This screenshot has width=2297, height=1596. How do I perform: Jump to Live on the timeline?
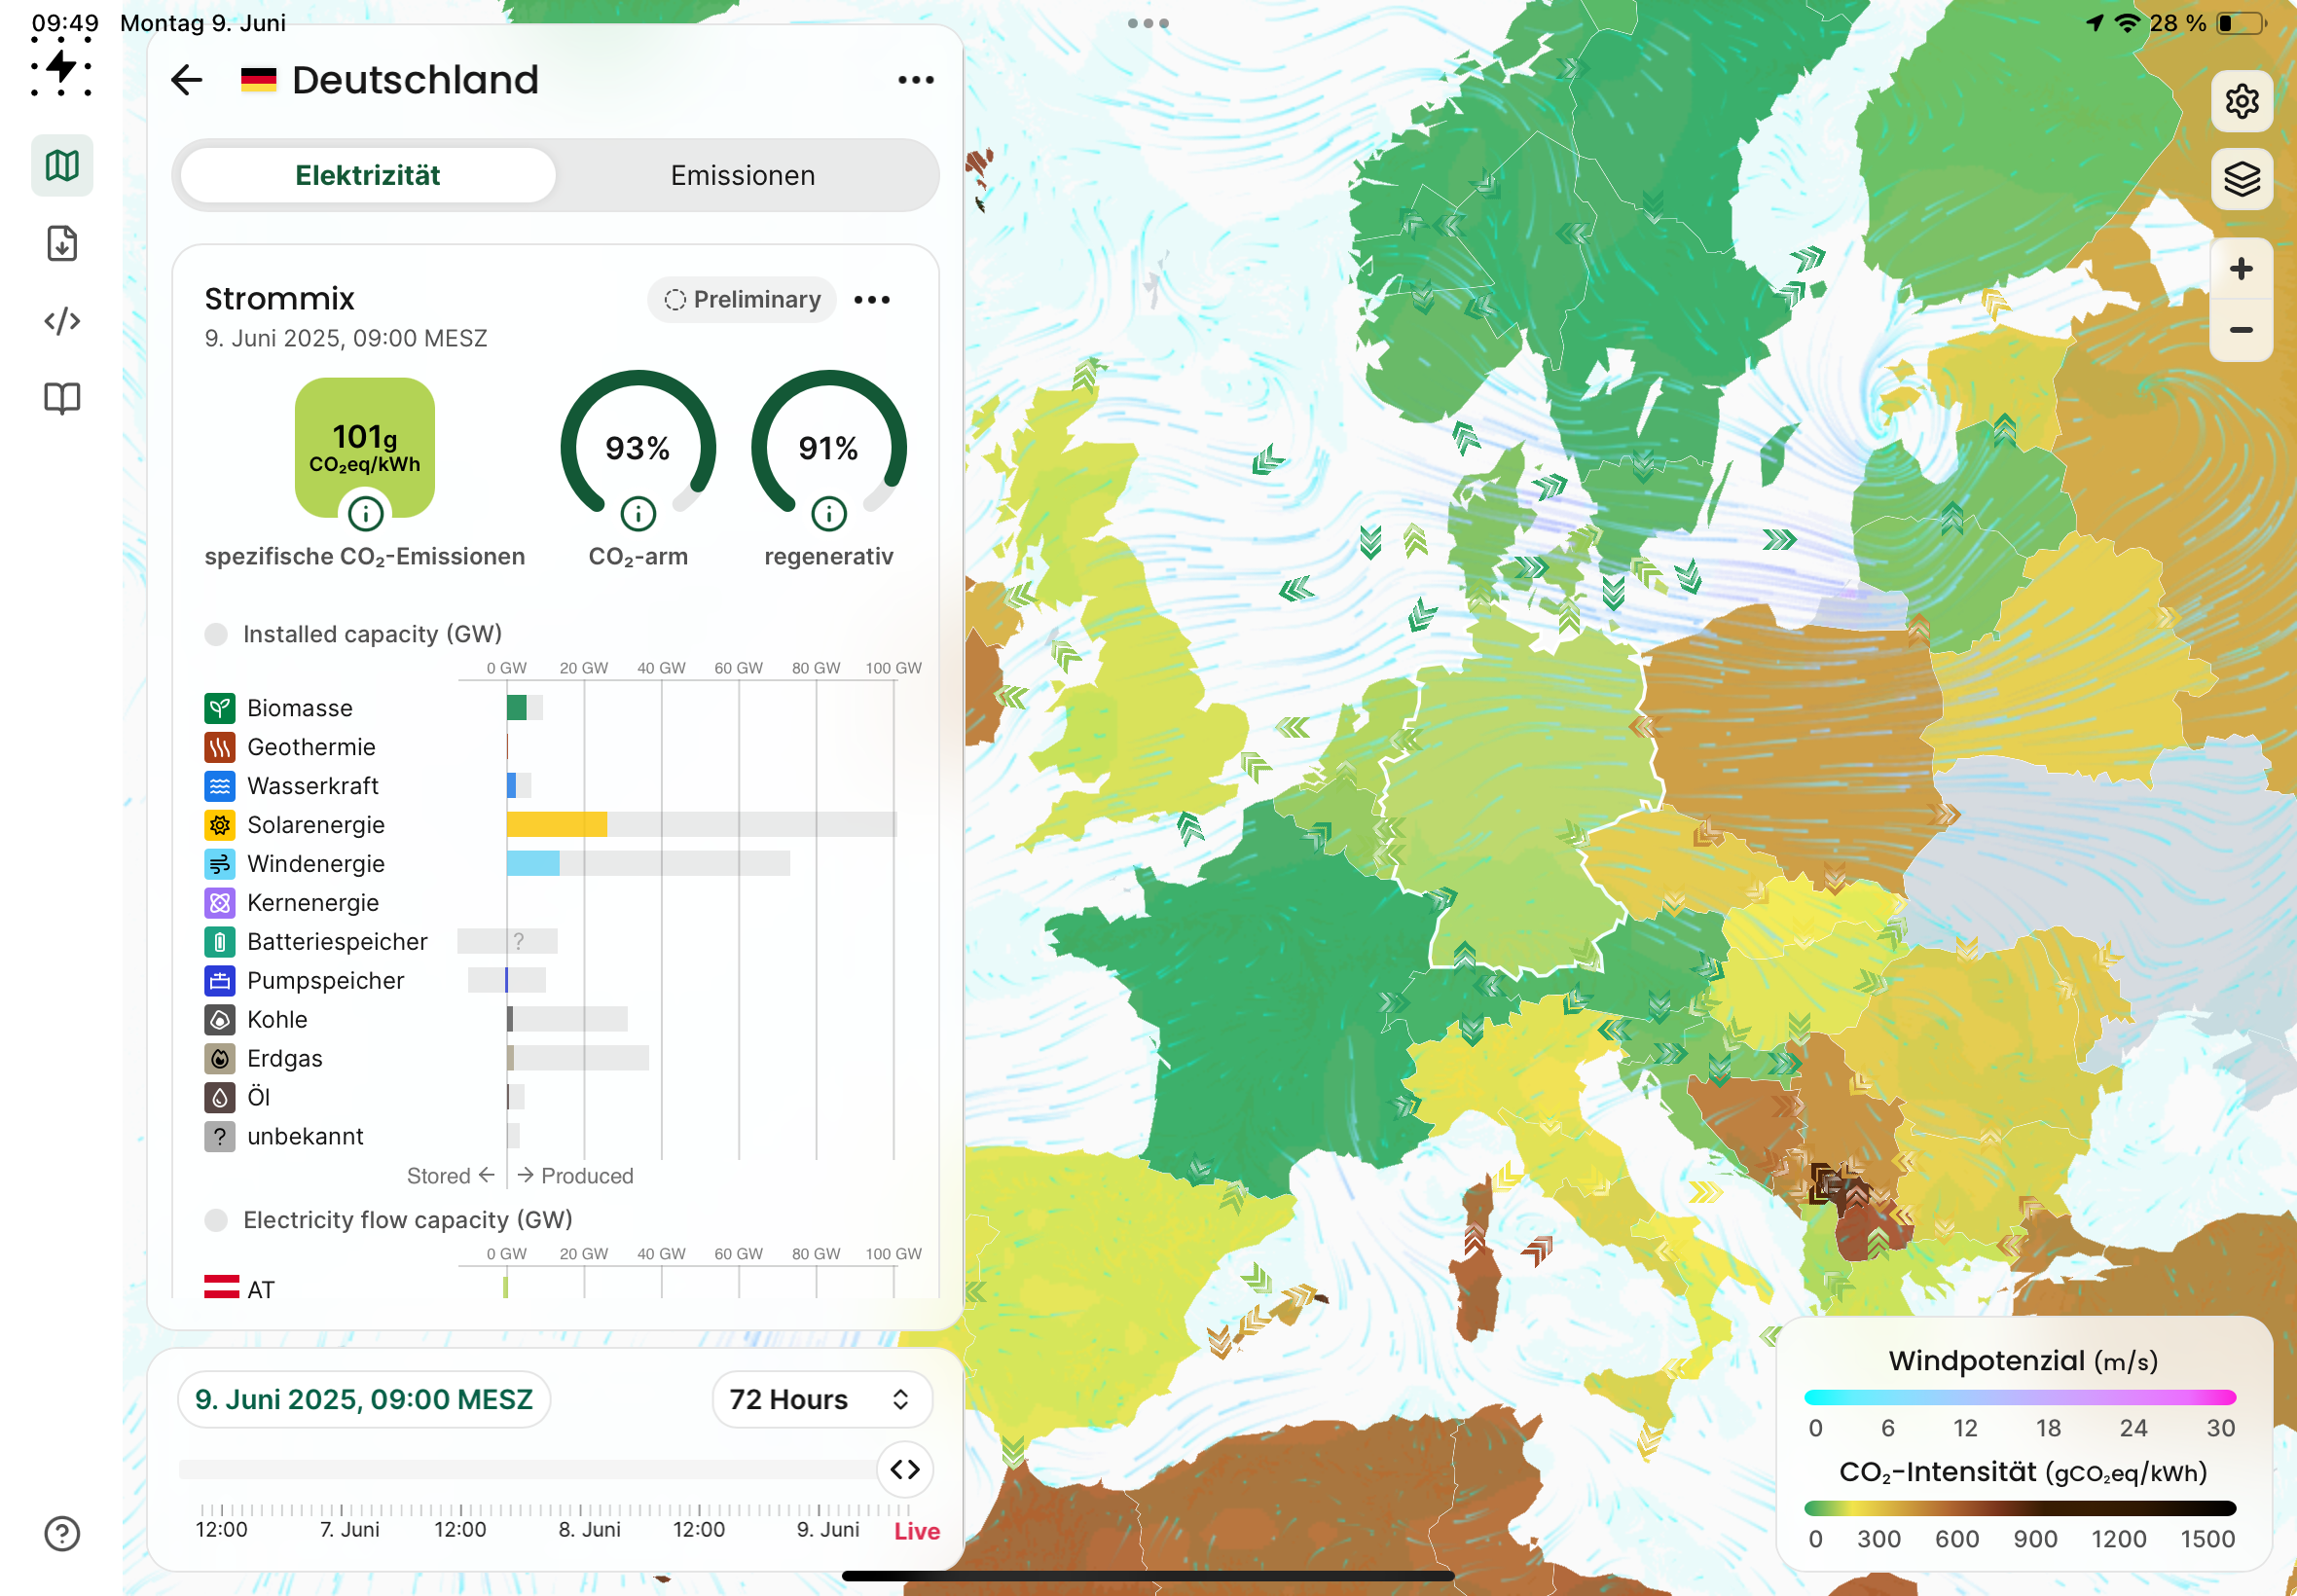(x=916, y=1531)
